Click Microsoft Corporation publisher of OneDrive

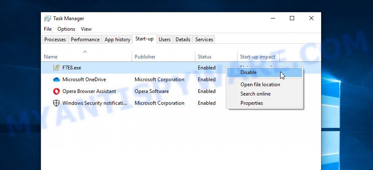point(159,80)
